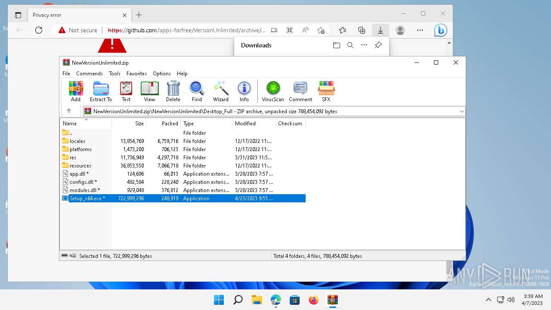Click the Edge refresh button
This screenshot has width=551, height=310.
click(39, 30)
